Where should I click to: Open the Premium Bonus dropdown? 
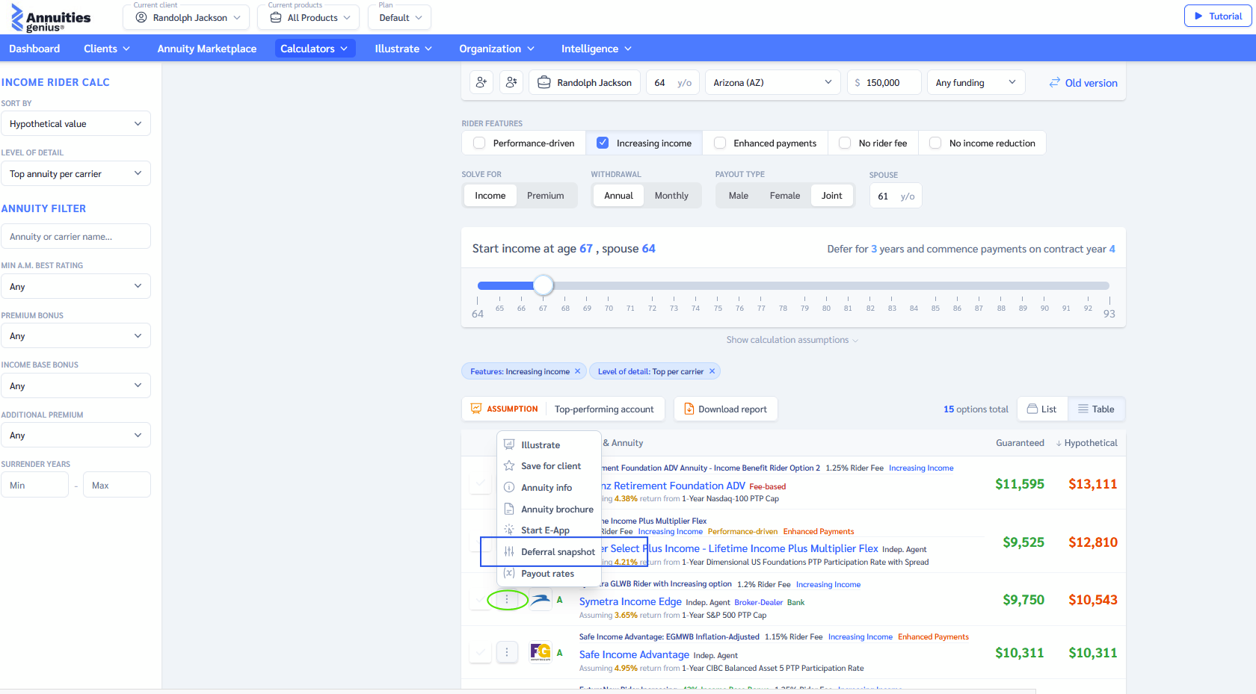coord(76,335)
